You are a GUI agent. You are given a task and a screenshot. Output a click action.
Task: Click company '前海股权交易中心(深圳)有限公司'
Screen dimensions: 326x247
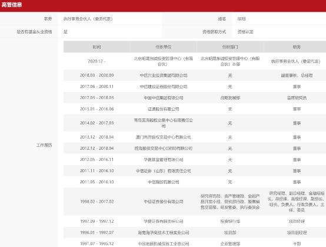pyautogui.click(x=164, y=149)
